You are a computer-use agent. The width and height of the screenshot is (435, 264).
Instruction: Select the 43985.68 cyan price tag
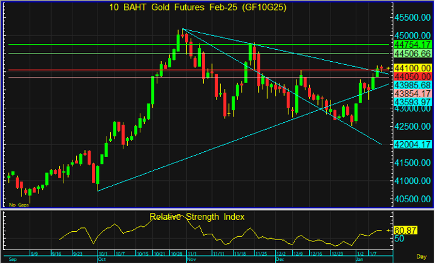[412, 84]
